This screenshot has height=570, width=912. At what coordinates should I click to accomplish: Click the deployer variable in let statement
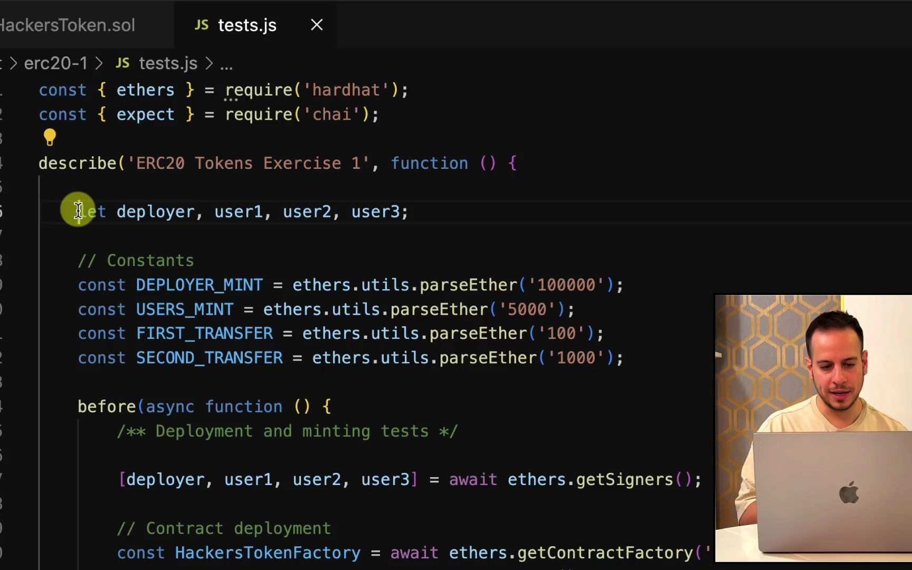(156, 212)
